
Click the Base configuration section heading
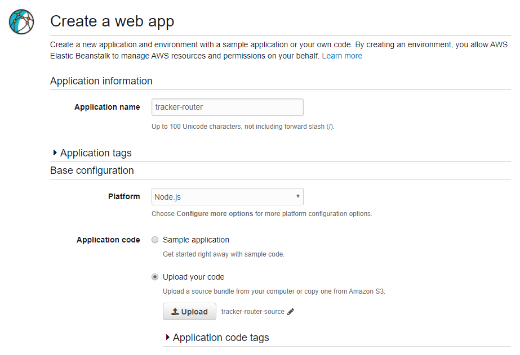(x=92, y=170)
